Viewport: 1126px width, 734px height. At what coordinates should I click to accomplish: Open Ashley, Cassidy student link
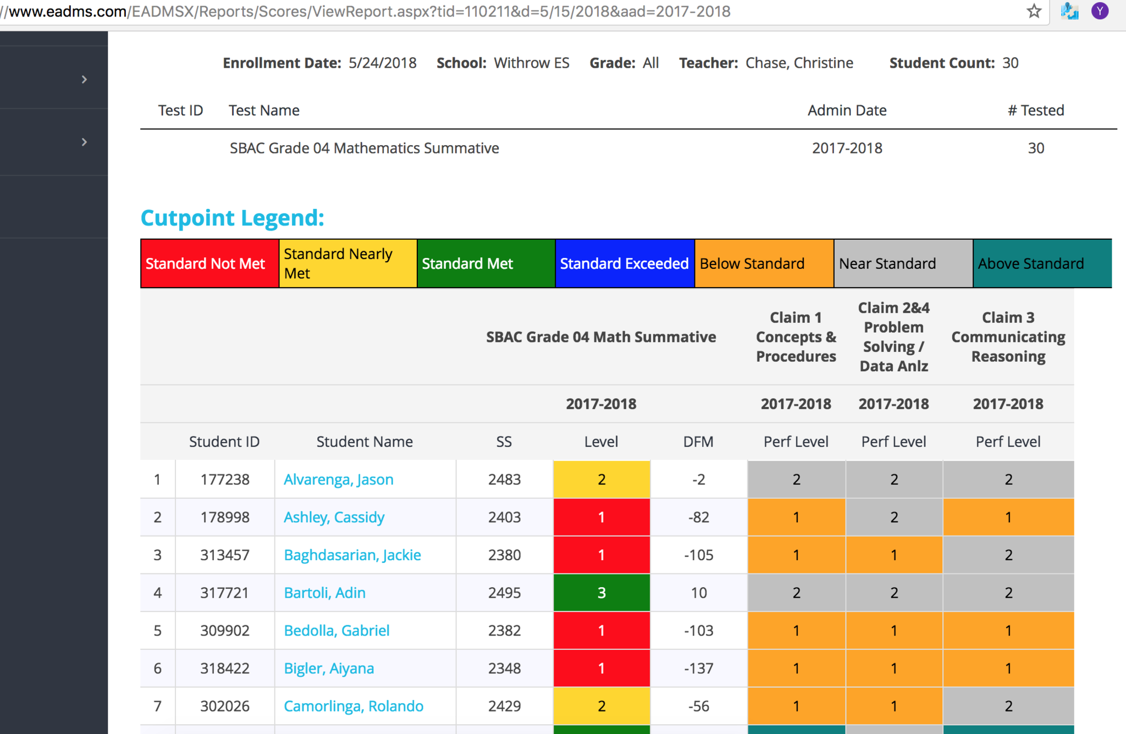[334, 517]
